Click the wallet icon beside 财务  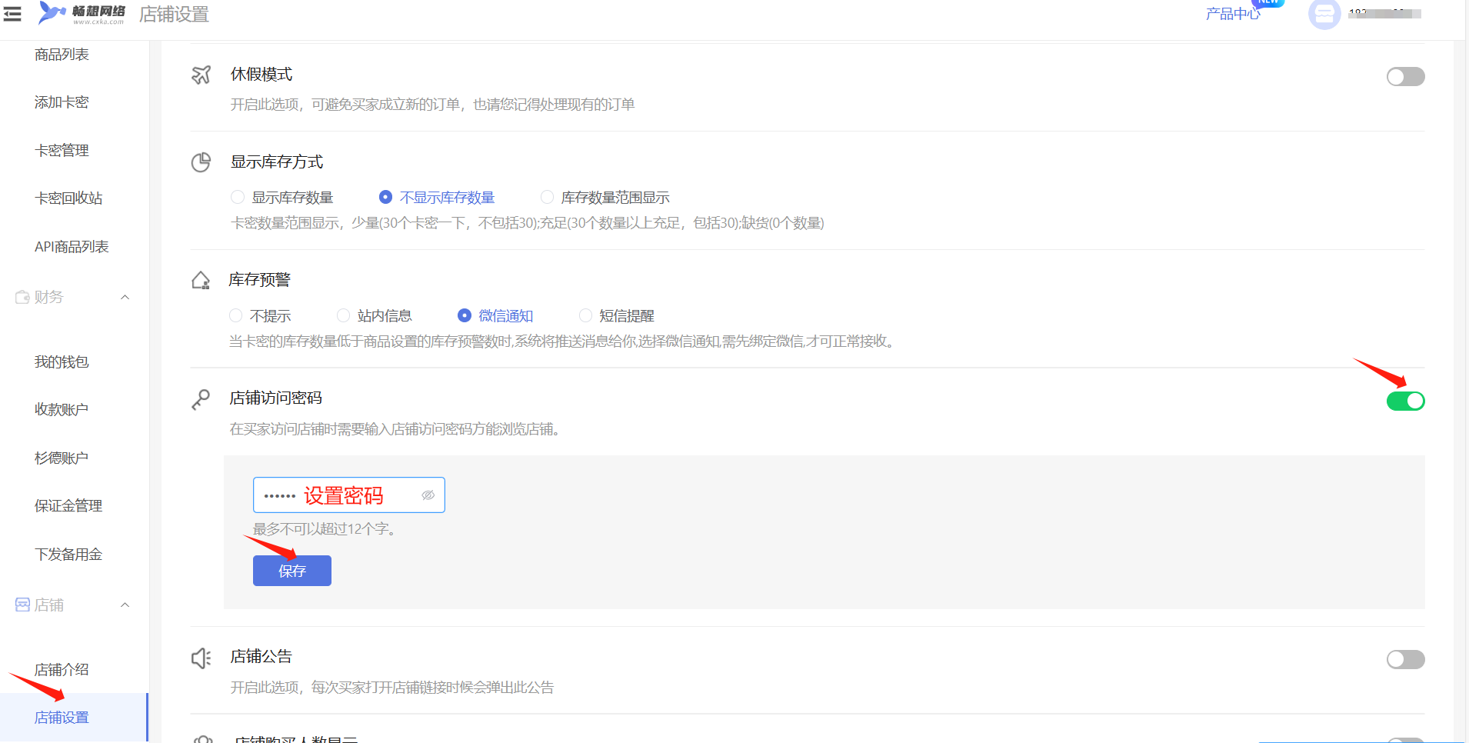click(22, 297)
